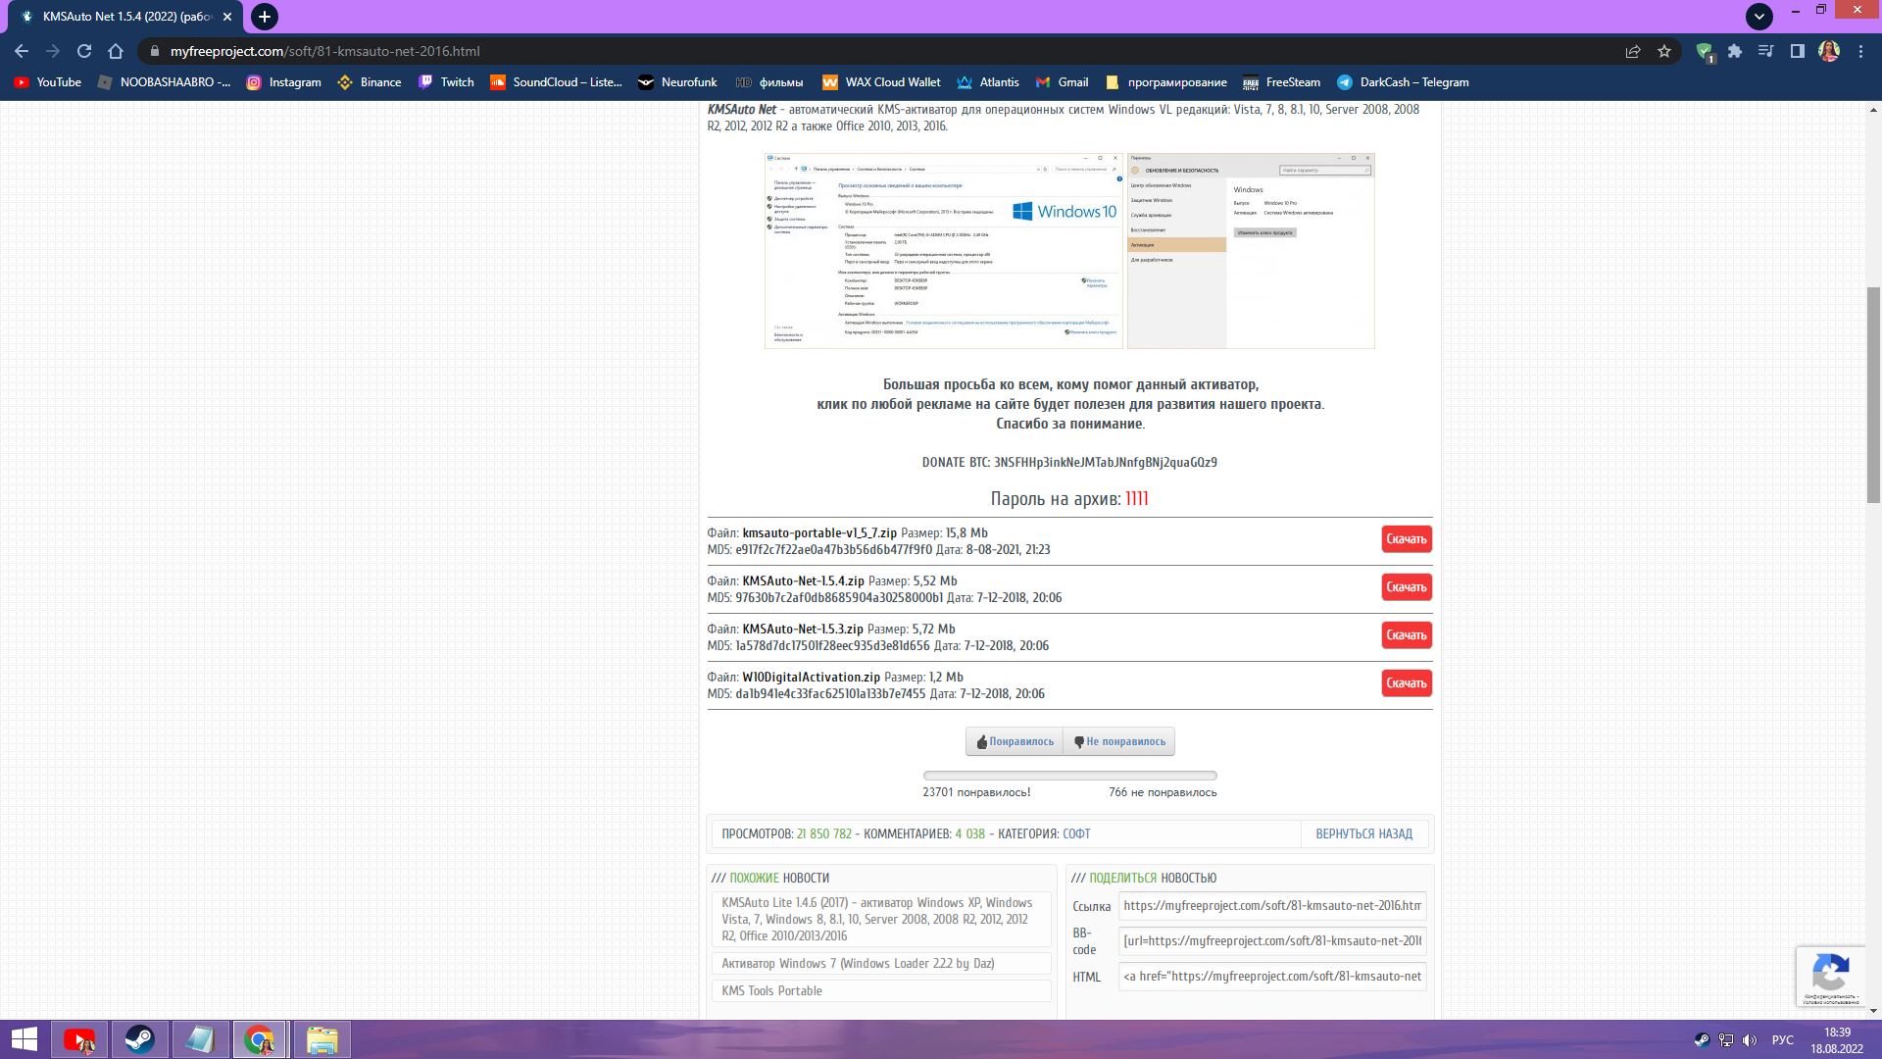
Task: Click the likes rating progress bar
Action: click(x=1069, y=776)
